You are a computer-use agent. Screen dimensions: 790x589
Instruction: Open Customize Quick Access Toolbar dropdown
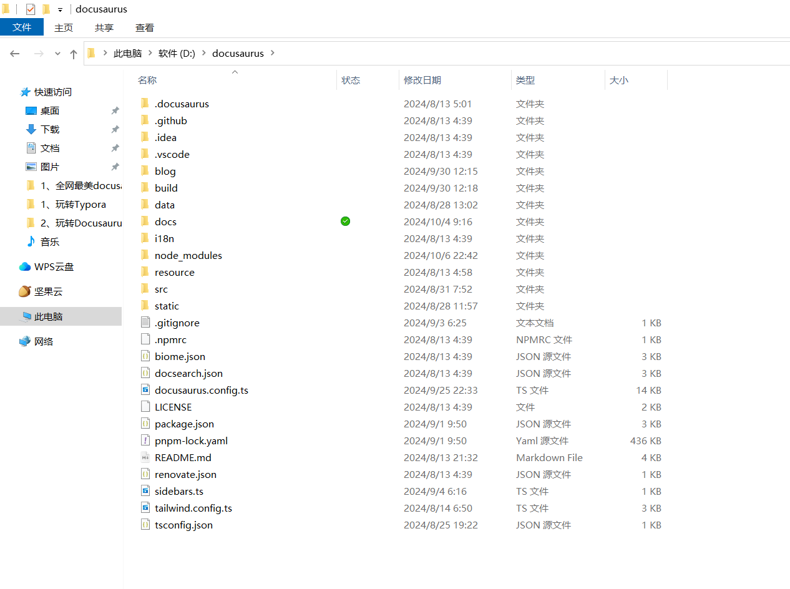pyautogui.click(x=60, y=10)
